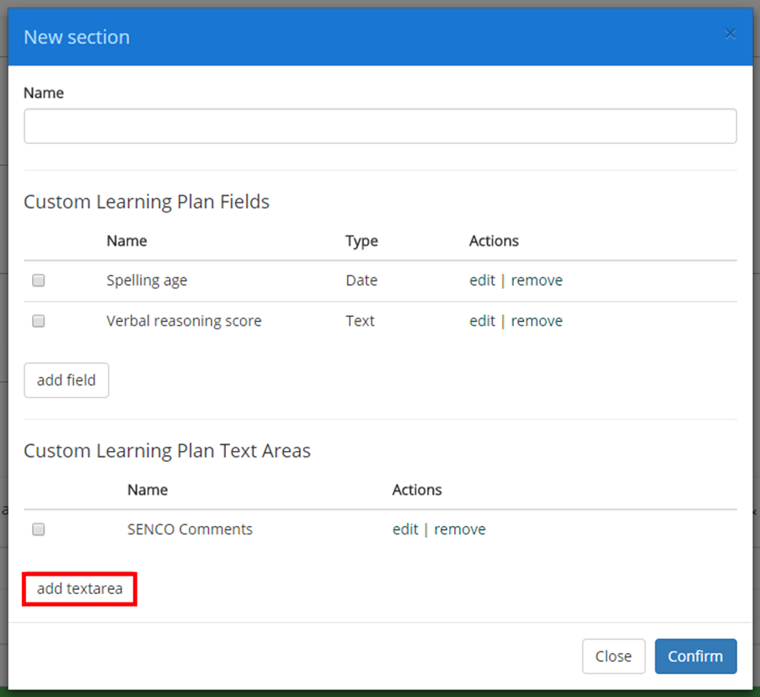This screenshot has height=697, width=760.
Task: Edit the SENCO Comments text area
Action: click(x=405, y=528)
